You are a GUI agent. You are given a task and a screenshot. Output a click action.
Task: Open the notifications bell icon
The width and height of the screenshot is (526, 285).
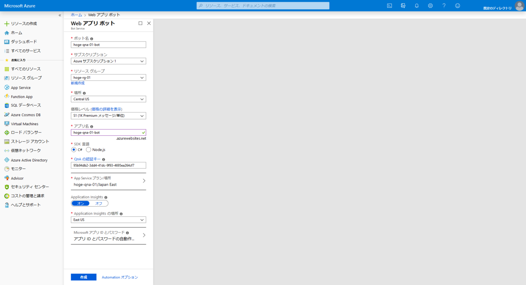coord(417,6)
